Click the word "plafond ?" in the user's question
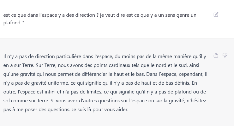This screenshot has width=234, height=126. (x=14, y=23)
